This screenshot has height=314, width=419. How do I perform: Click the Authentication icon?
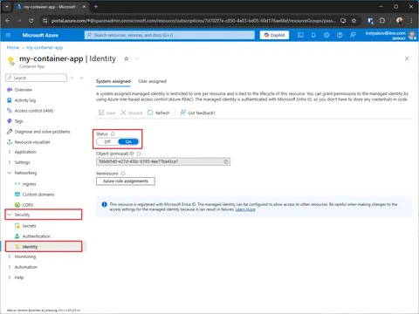point(17,236)
